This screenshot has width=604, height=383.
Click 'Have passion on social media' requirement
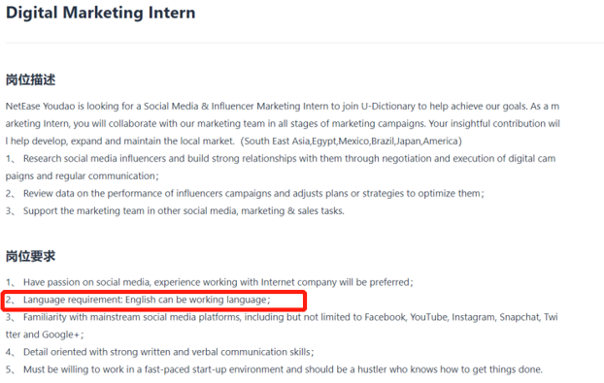(209, 282)
